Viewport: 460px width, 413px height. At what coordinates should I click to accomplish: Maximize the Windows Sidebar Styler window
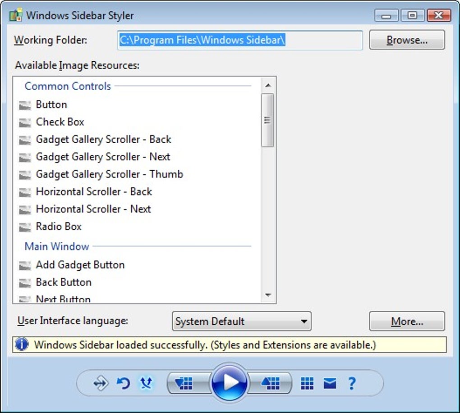tap(412, 15)
